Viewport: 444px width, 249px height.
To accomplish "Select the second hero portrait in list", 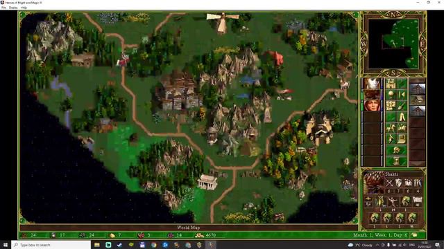I will pos(372,95).
